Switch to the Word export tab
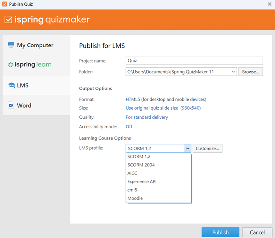The image size is (275, 238). click(x=36, y=105)
